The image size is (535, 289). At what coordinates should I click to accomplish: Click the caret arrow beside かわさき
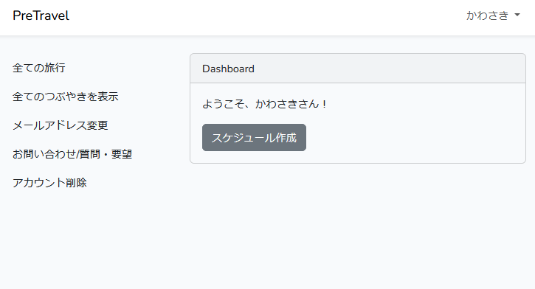517,15
